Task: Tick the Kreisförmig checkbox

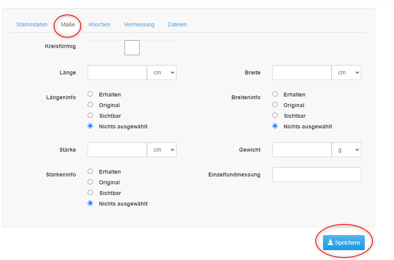Action: 132,48
